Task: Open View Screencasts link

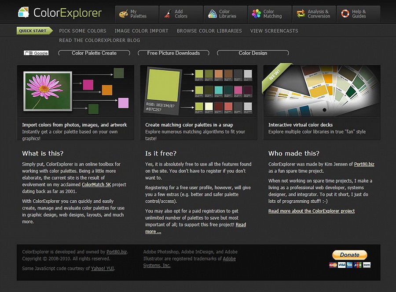Action: [x=274, y=31]
